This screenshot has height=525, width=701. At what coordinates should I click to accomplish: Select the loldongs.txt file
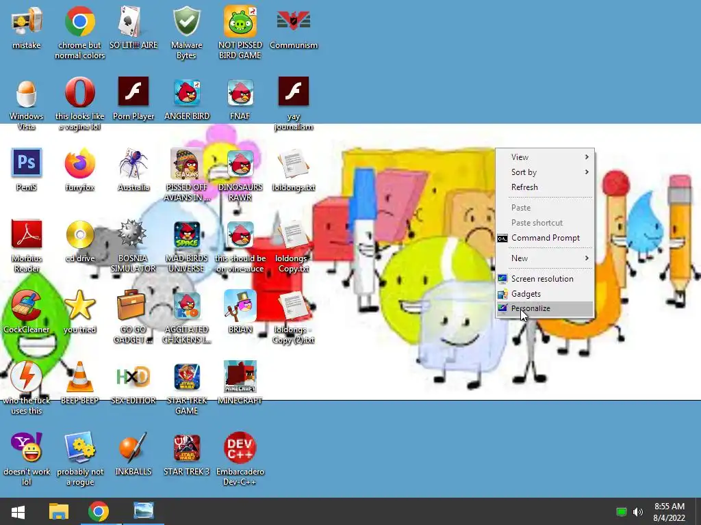[293, 163]
